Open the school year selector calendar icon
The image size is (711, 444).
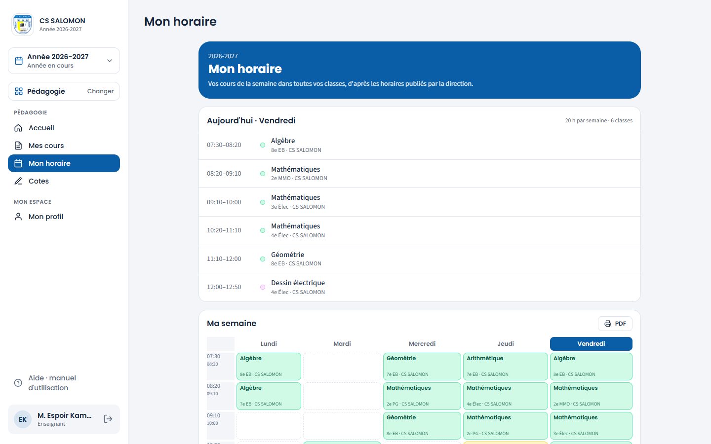tap(19, 61)
